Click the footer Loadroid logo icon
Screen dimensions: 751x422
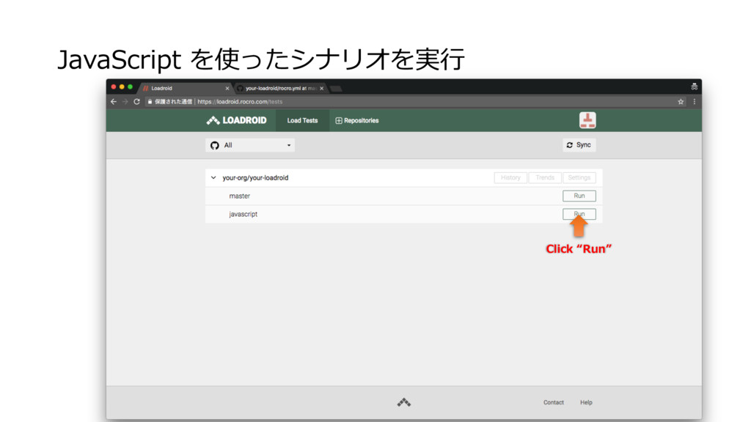pos(404,402)
